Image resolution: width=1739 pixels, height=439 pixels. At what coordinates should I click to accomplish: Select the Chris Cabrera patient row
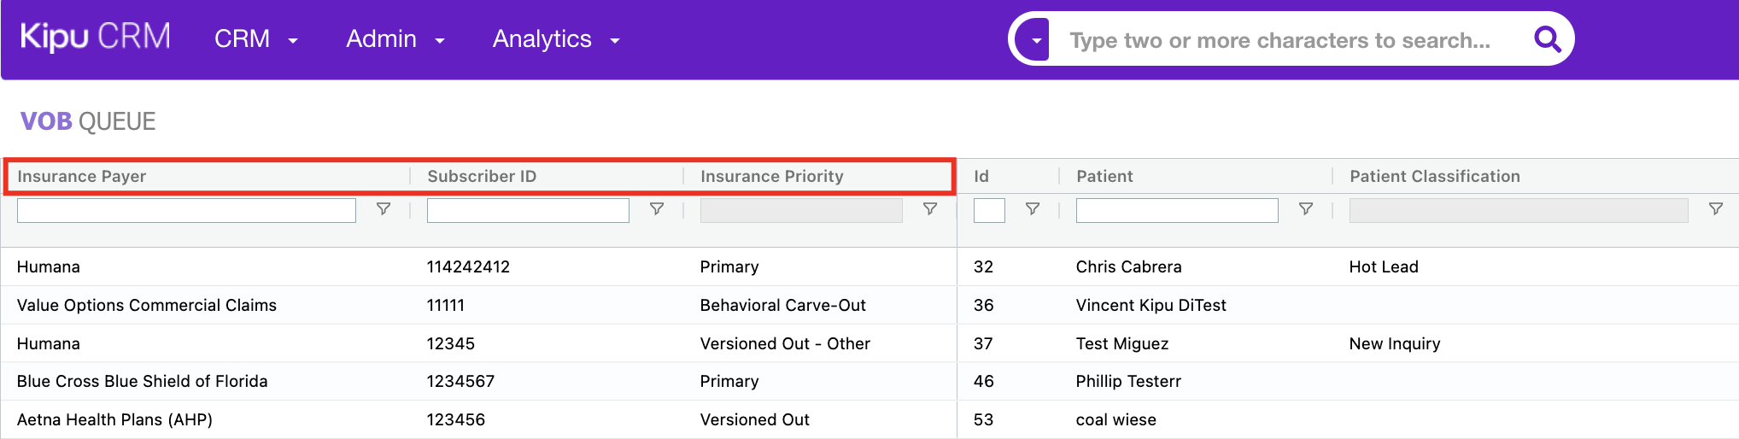1128,266
